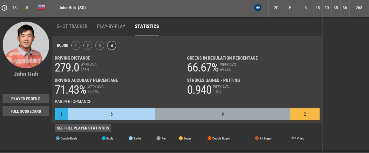Click the plus icon beside T3
369x153 pixels.
pos(4,8)
